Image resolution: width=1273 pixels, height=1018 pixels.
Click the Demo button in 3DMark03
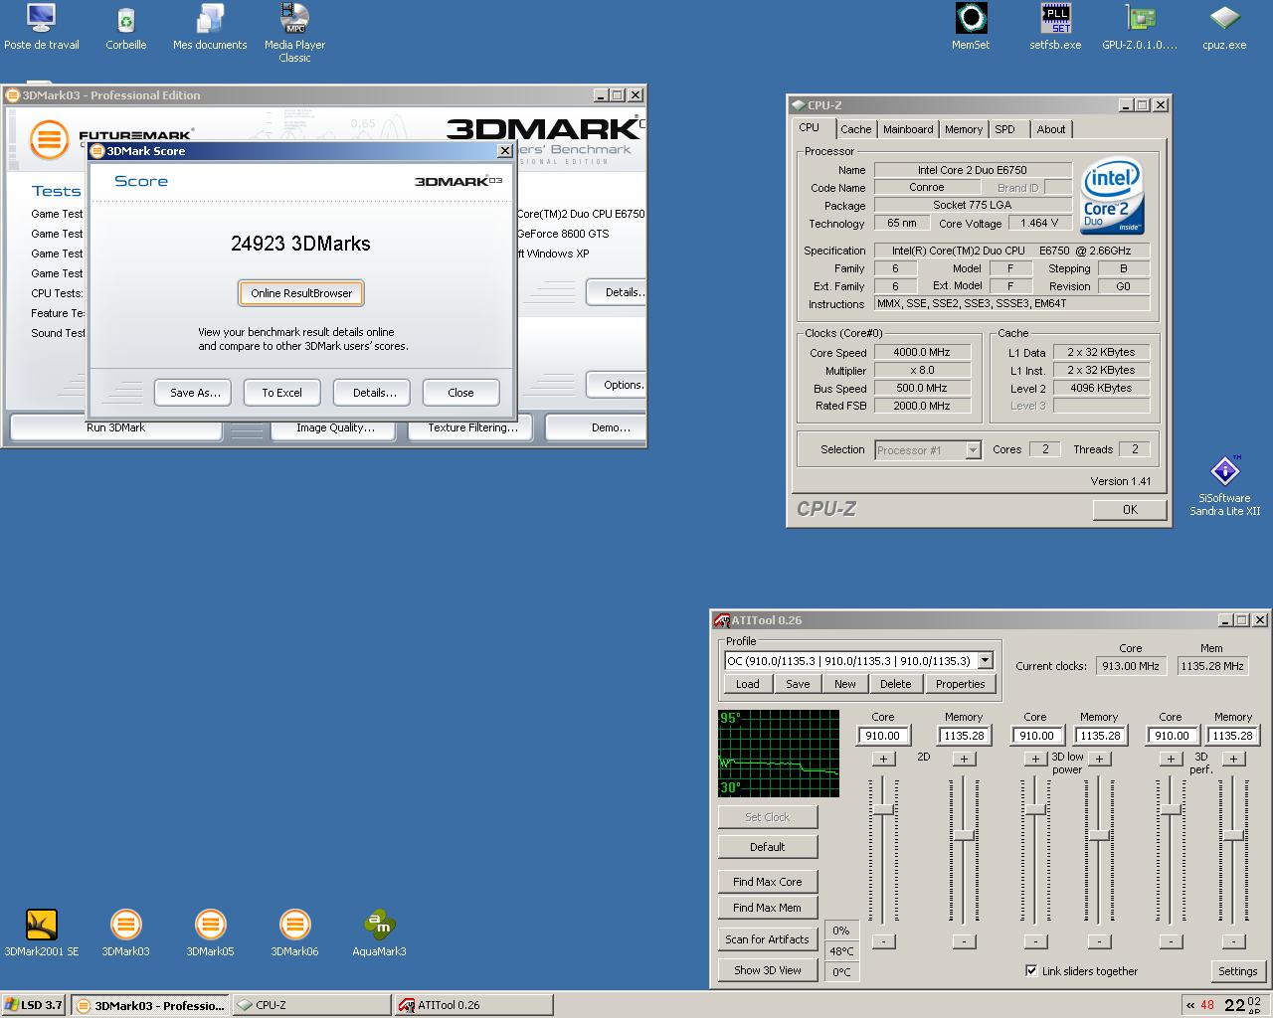click(597, 427)
